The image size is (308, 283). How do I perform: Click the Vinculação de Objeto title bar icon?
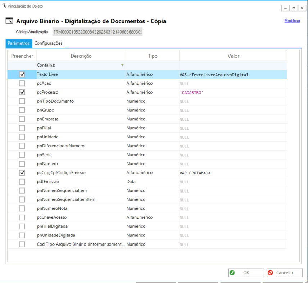pyautogui.click(x=4, y=6)
